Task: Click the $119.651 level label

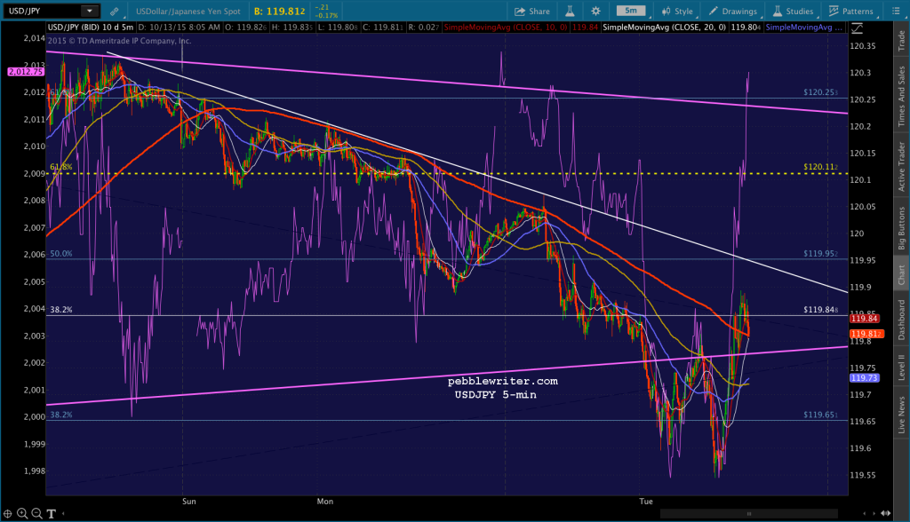Action: tap(820, 415)
